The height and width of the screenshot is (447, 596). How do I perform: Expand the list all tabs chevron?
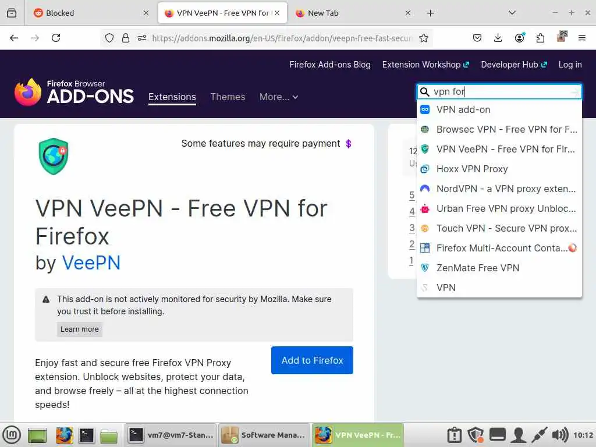click(512, 13)
